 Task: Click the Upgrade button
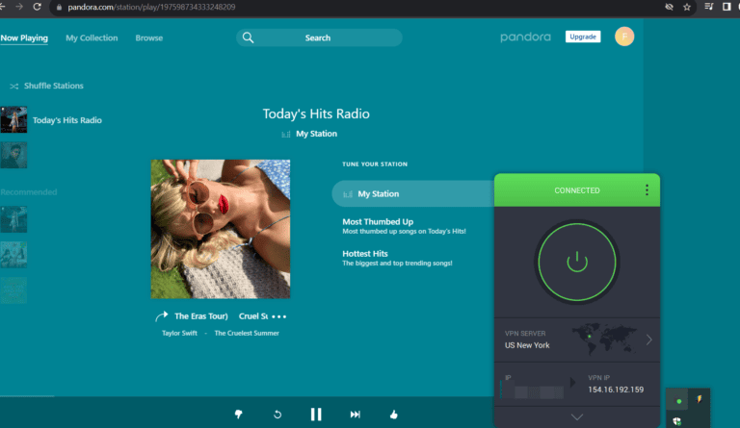point(583,37)
